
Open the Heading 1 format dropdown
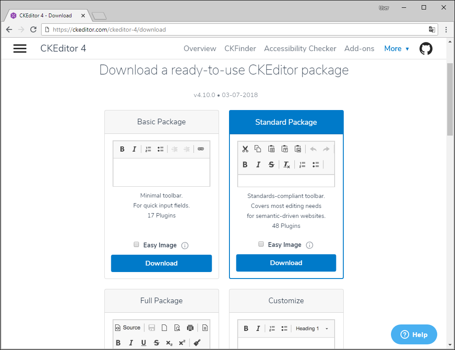click(312, 328)
